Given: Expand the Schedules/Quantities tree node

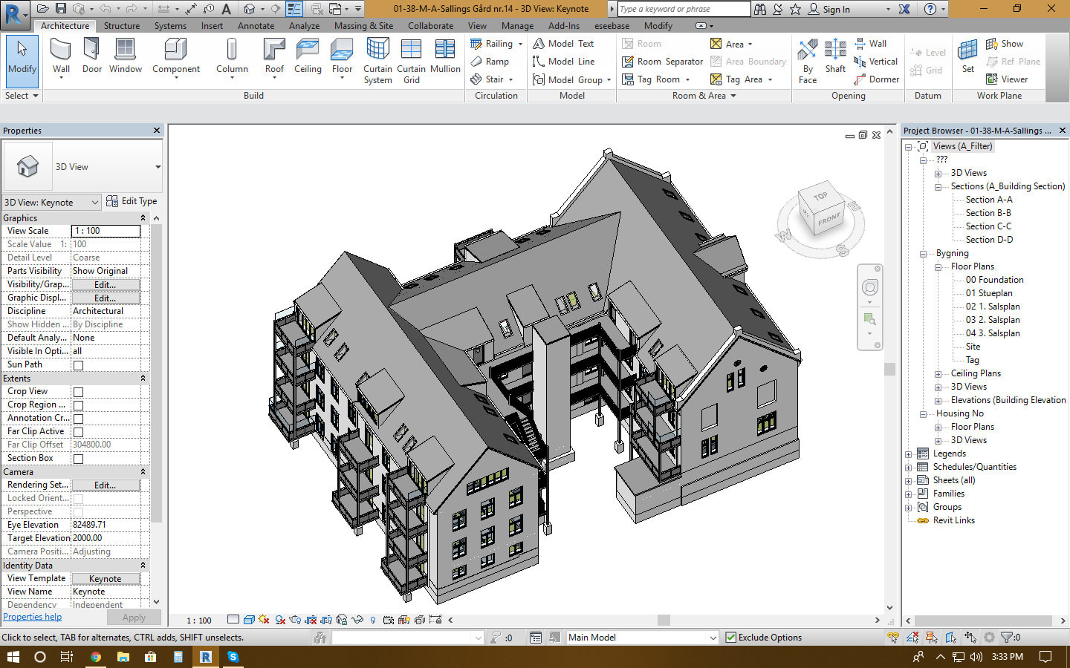Looking at the screenshot, I should coord(908,468).
